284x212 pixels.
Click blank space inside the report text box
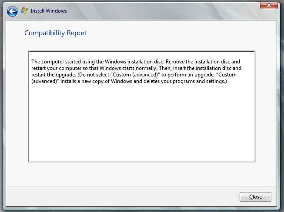click(x=141, y=126)
